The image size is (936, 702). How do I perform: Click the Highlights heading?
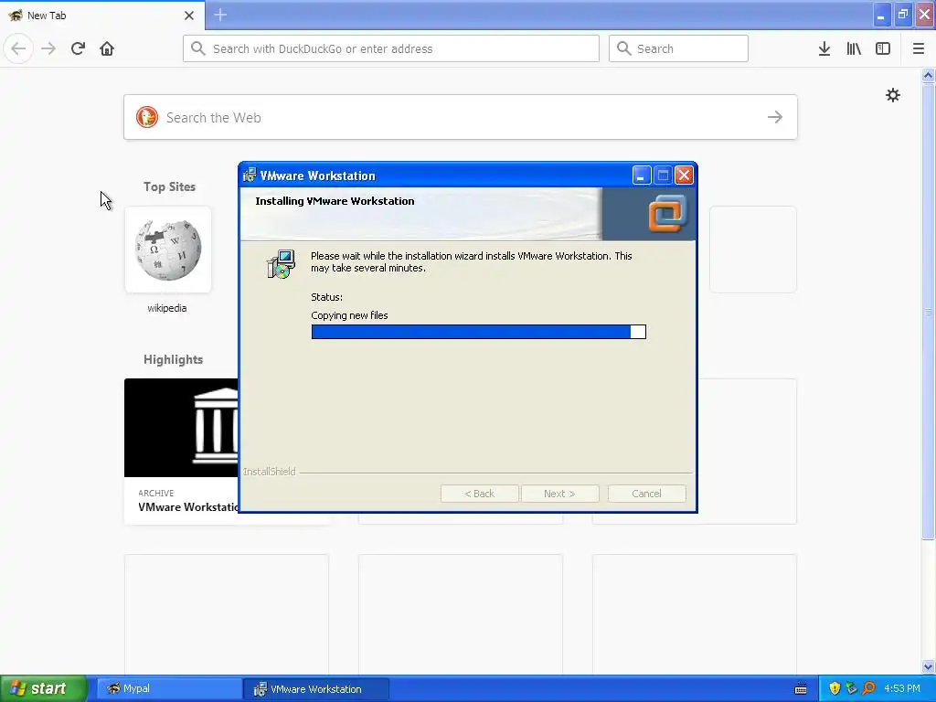click(x=173, y=359)
